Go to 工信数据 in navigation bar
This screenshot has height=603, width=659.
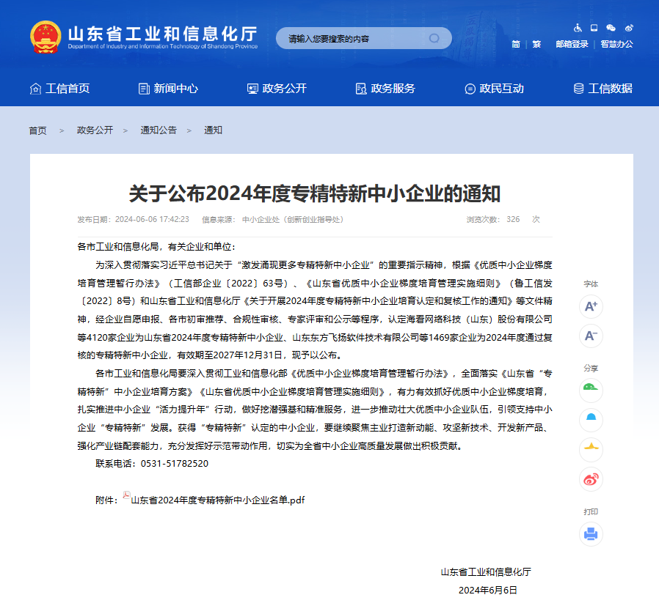tap(602, 89)
